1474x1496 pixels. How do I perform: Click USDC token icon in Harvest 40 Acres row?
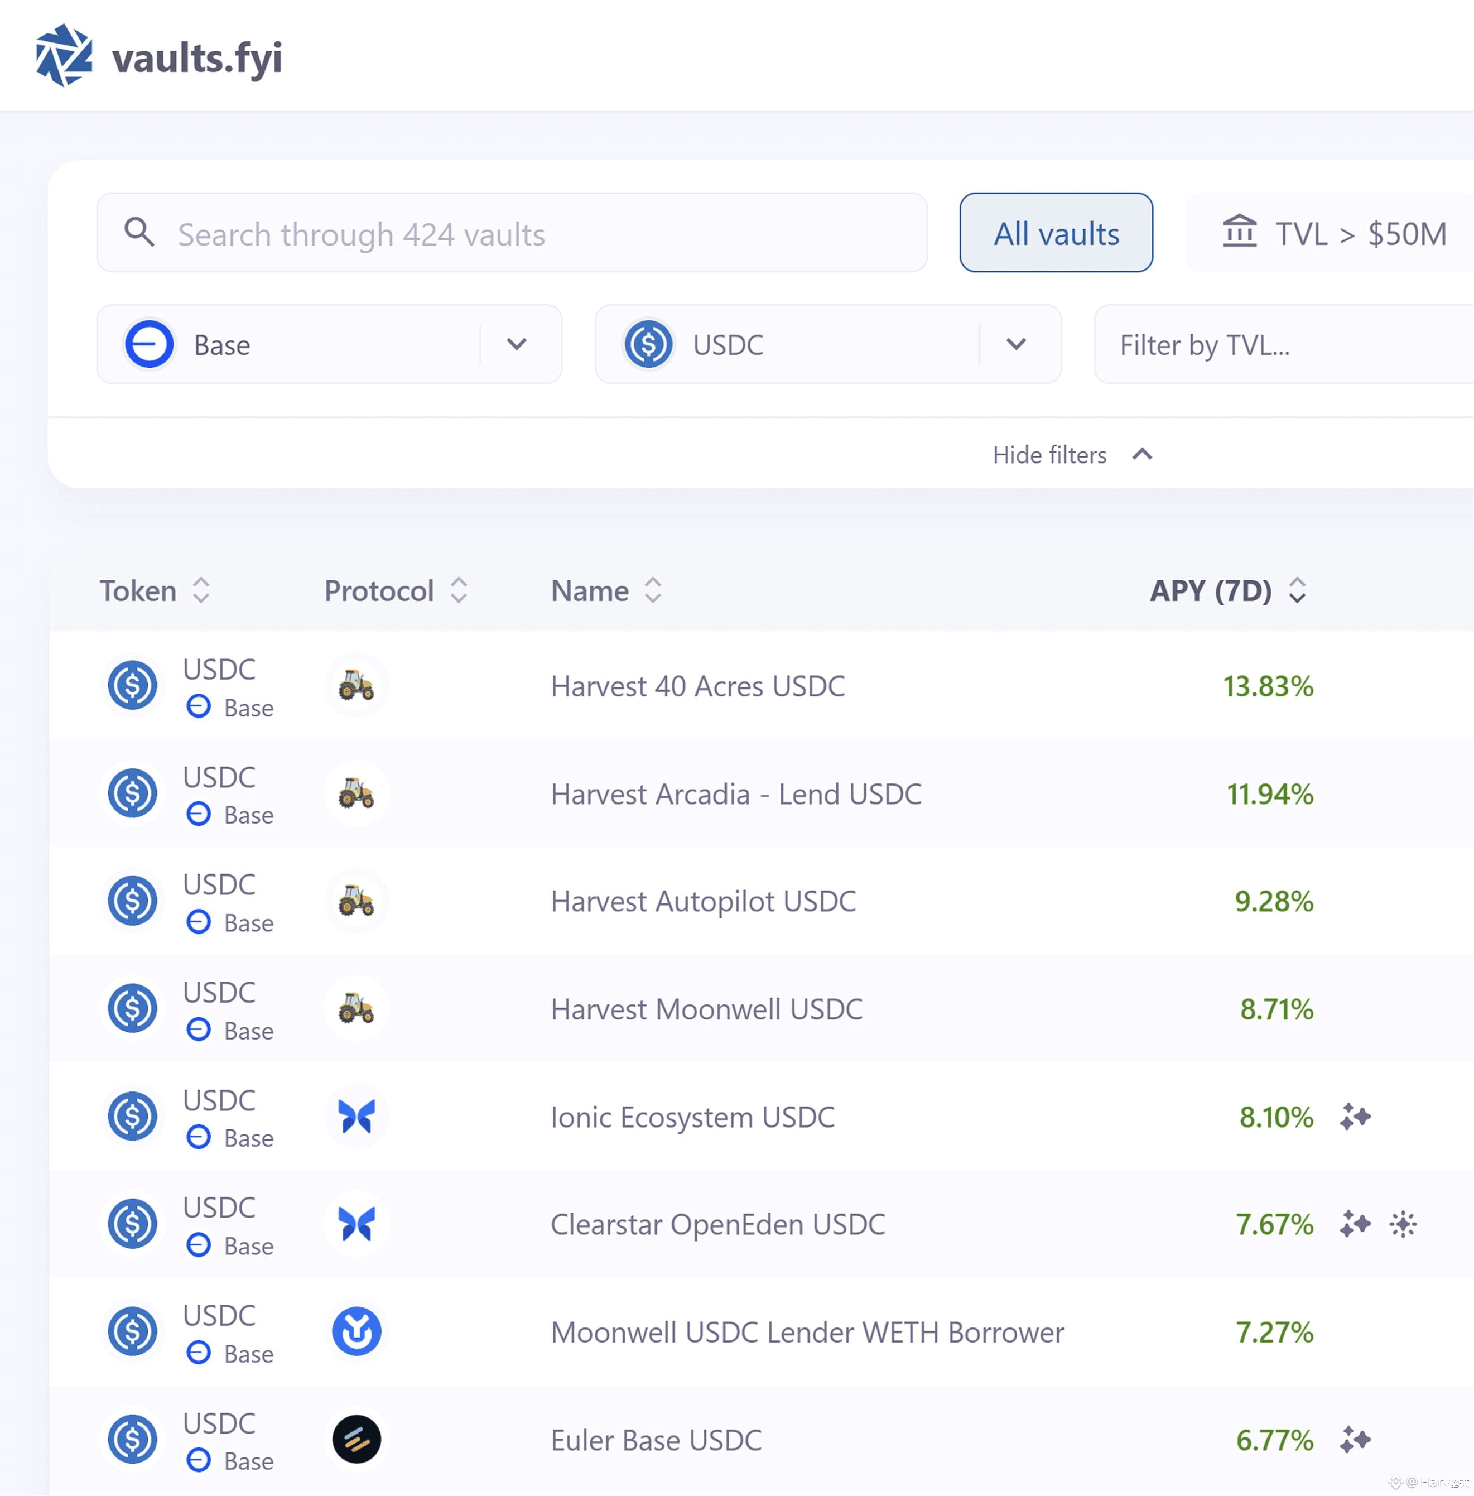click(x=132, y=685)
